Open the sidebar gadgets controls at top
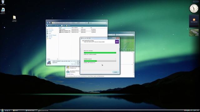 (x=196, y=1)
